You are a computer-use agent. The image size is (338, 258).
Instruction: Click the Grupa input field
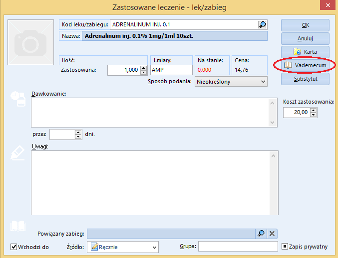pyautogui.click(x=238, y=247)
